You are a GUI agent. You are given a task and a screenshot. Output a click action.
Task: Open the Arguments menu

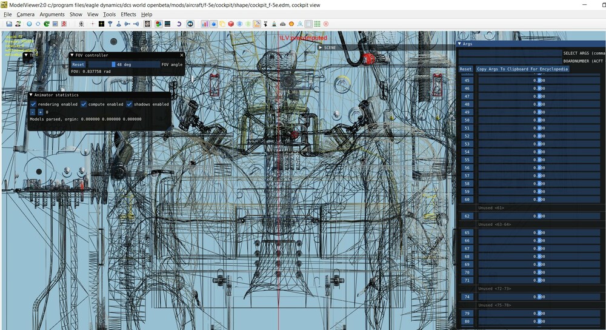click(x=52, y=15)
